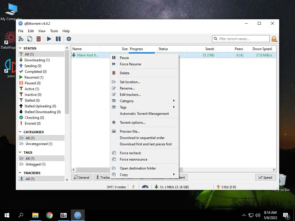Choose Pause in context menu
This screenshot has width=295, height=221.
pyautogui.click(x=144, y=58)
